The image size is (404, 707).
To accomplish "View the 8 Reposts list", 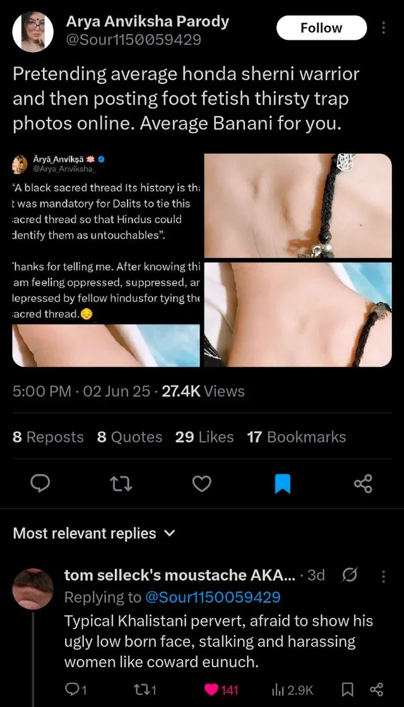I will click(x=48, y=437).
